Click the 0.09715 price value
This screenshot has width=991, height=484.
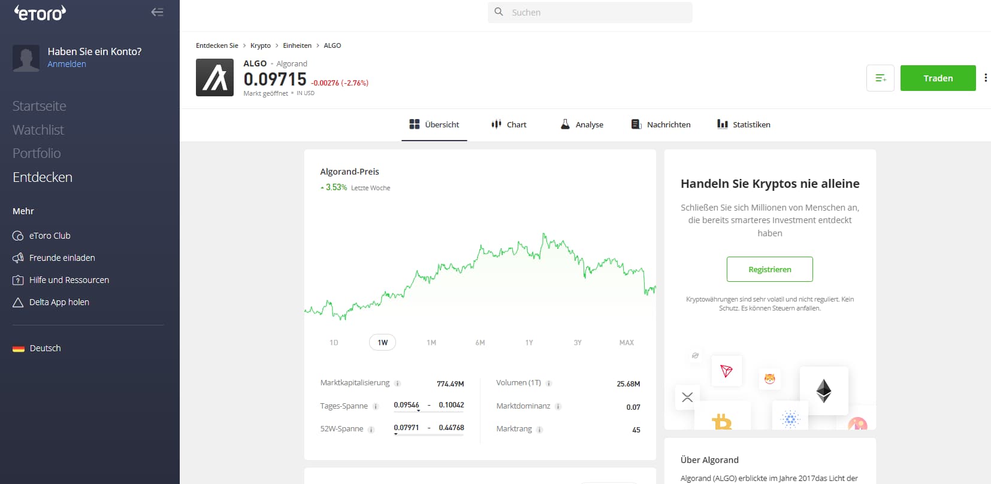coord(275,79)
